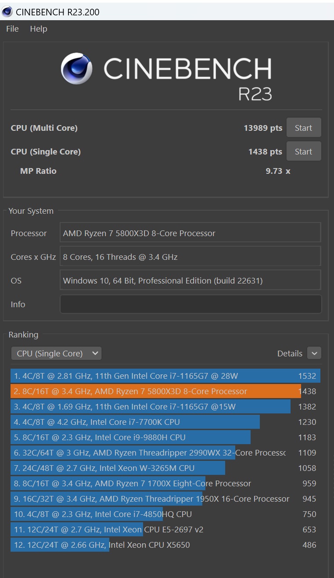
Task: Select the Core i9-9880H ranking row
Action: click(x=165, y=438)
